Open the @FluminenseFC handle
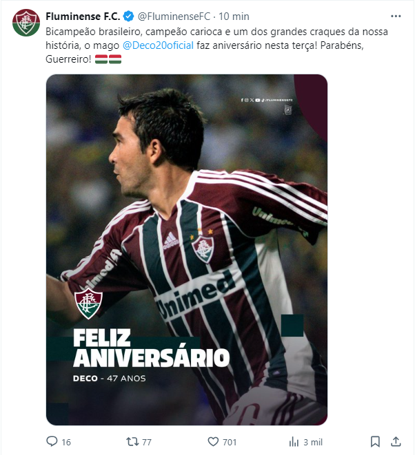This screenshot has height=455, width=415. click(x=174, y=17)
